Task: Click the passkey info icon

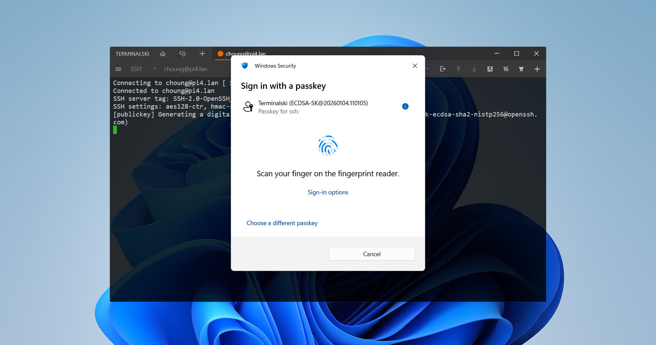Action: click(x=405, y=106)
